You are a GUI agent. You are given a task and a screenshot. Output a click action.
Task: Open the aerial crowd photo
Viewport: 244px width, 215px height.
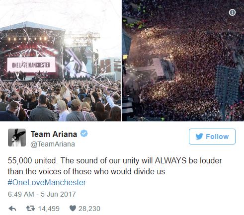pos(183,61)
